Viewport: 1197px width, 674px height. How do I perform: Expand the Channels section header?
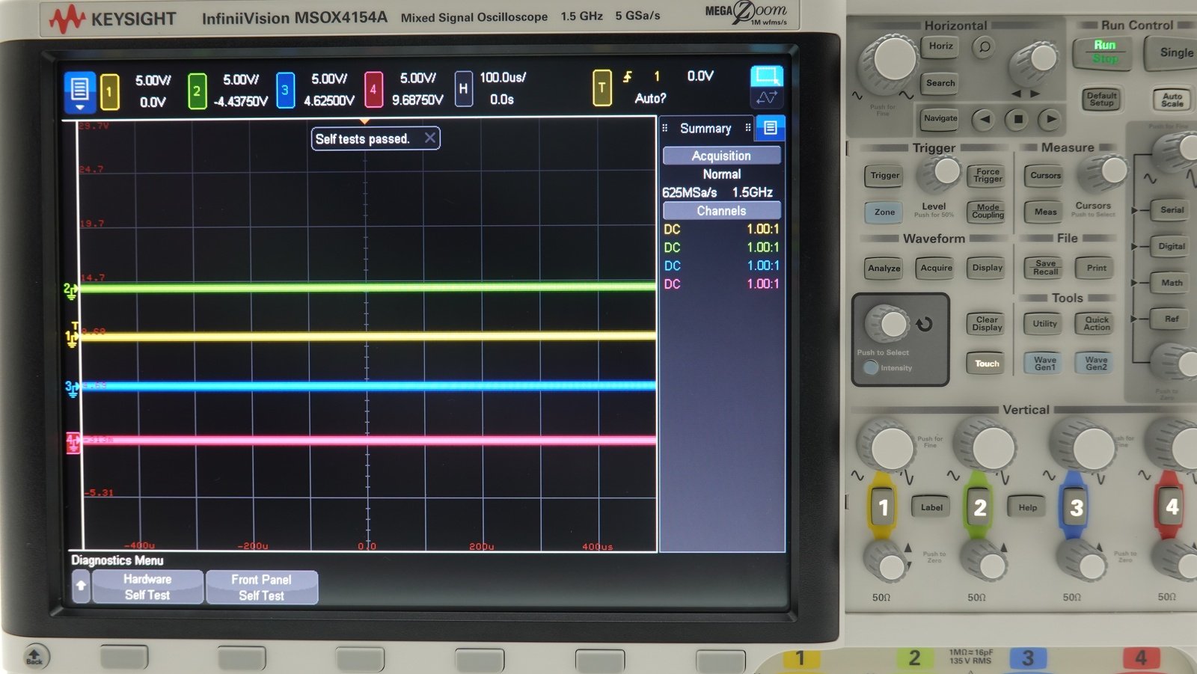(721, 211)
